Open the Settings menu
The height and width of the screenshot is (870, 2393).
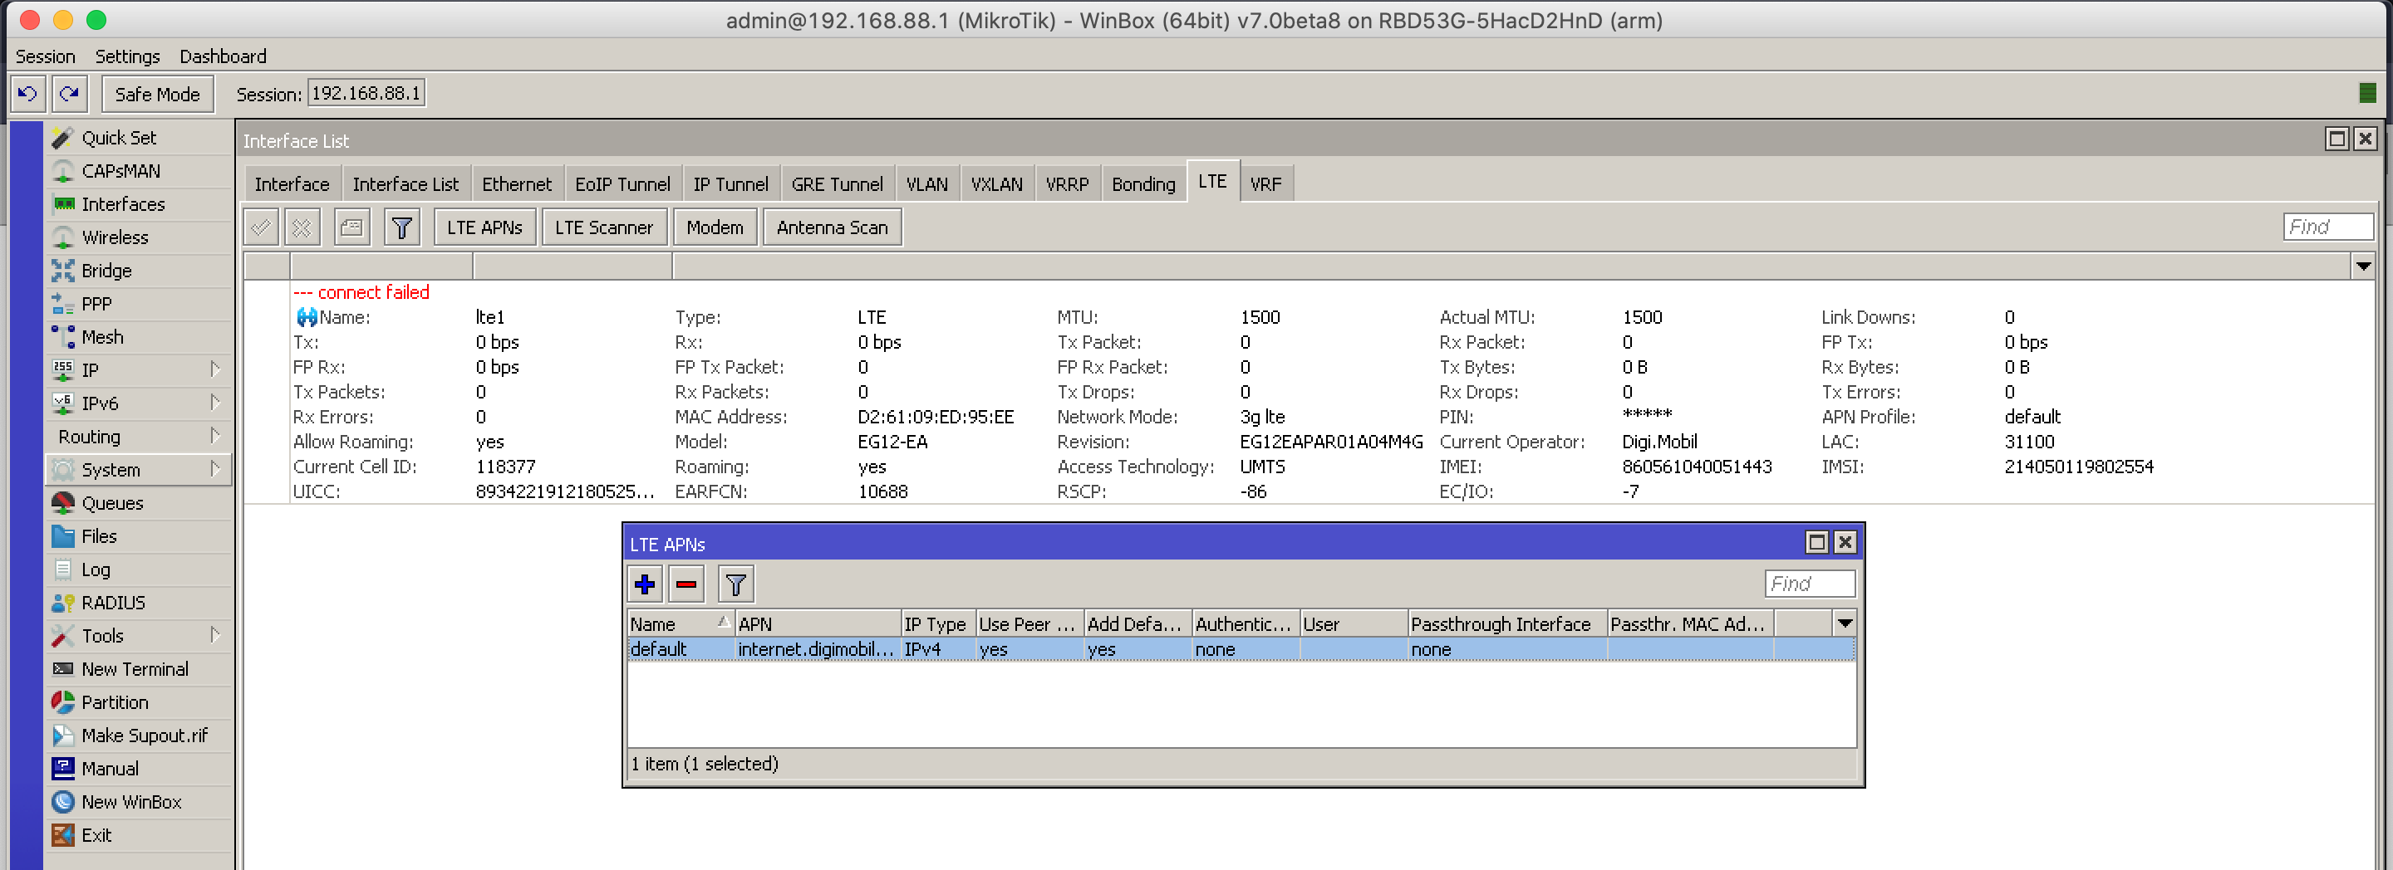pos(127,56)
